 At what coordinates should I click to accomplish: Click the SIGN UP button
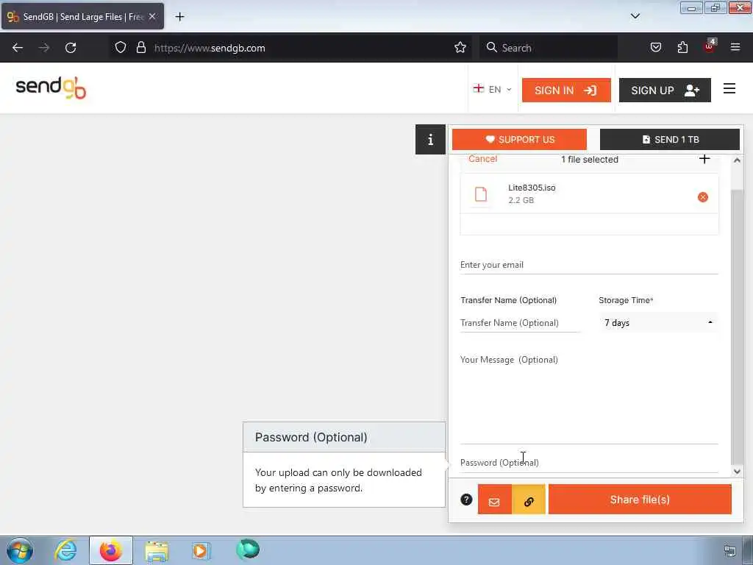665,90
